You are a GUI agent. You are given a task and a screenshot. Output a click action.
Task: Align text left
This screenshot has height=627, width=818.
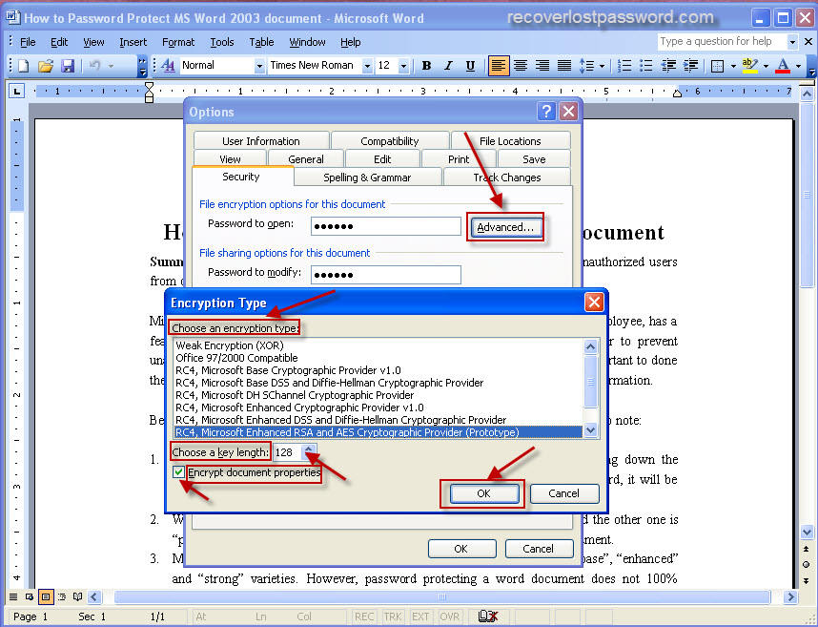pos(499,66)
